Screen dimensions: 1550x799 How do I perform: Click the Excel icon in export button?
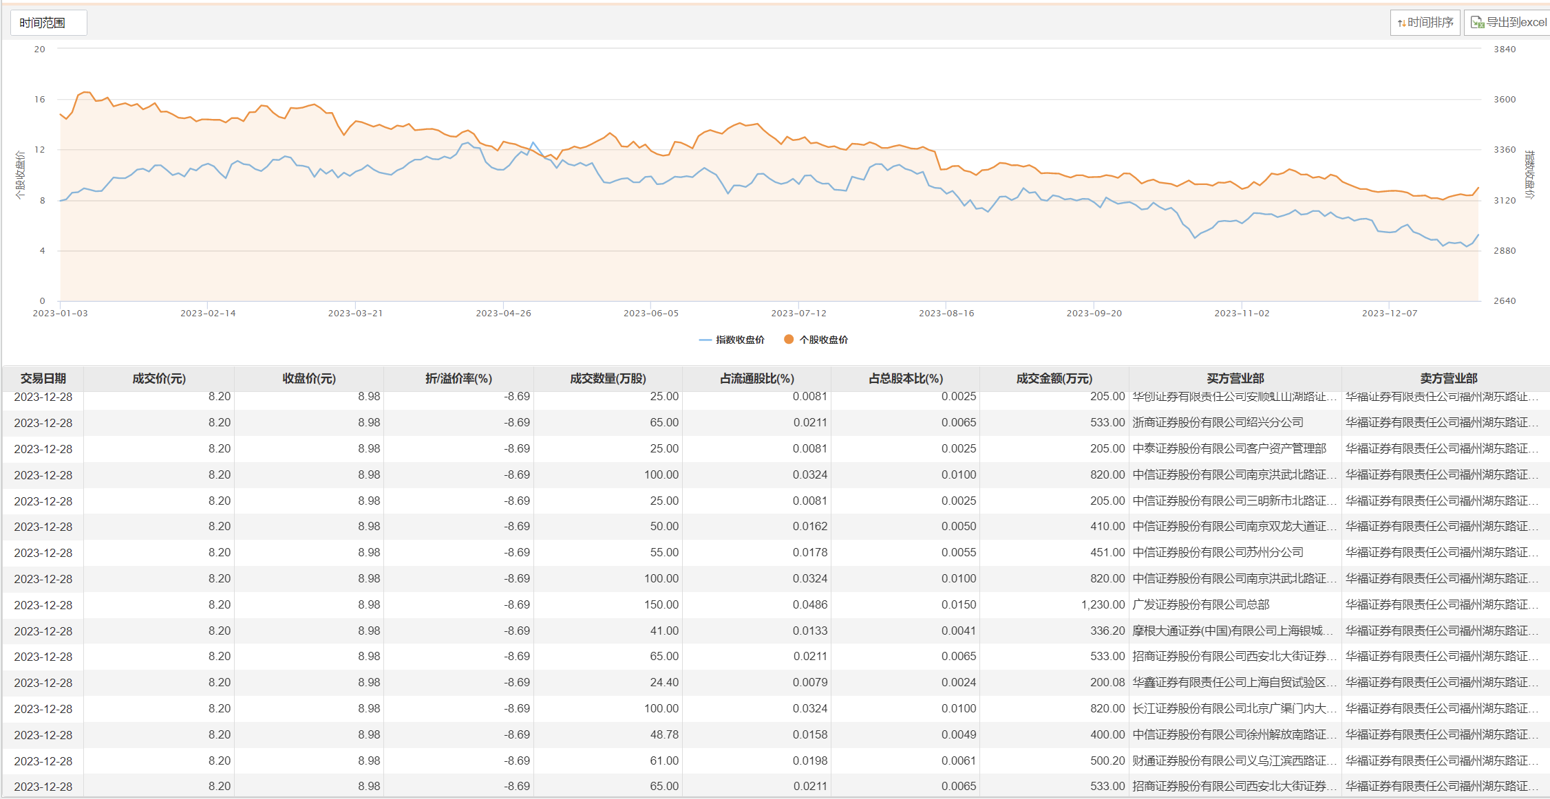click(1477, 23)
